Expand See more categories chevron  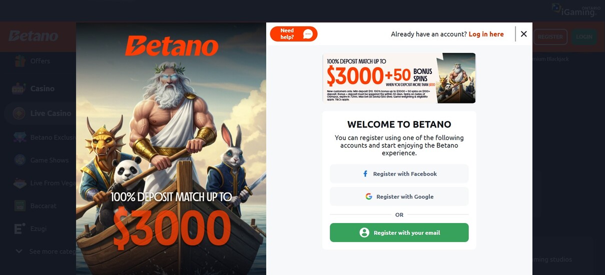pyautogui.click(x=19, y=251)
